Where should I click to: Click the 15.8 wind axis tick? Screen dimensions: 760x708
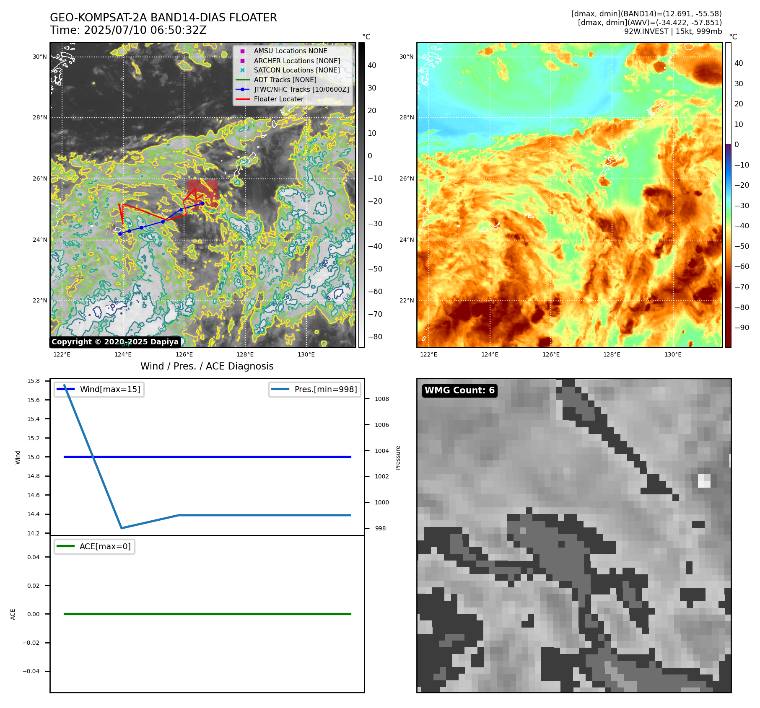(34, 381)
